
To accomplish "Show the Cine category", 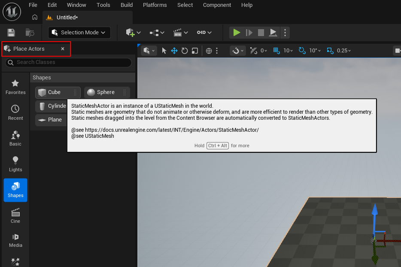I will tap(15, 216).
